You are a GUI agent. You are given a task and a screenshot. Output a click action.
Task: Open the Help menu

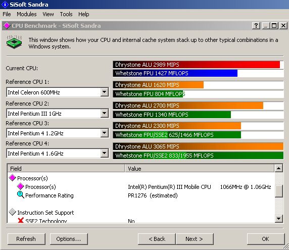tap(83, 14)
